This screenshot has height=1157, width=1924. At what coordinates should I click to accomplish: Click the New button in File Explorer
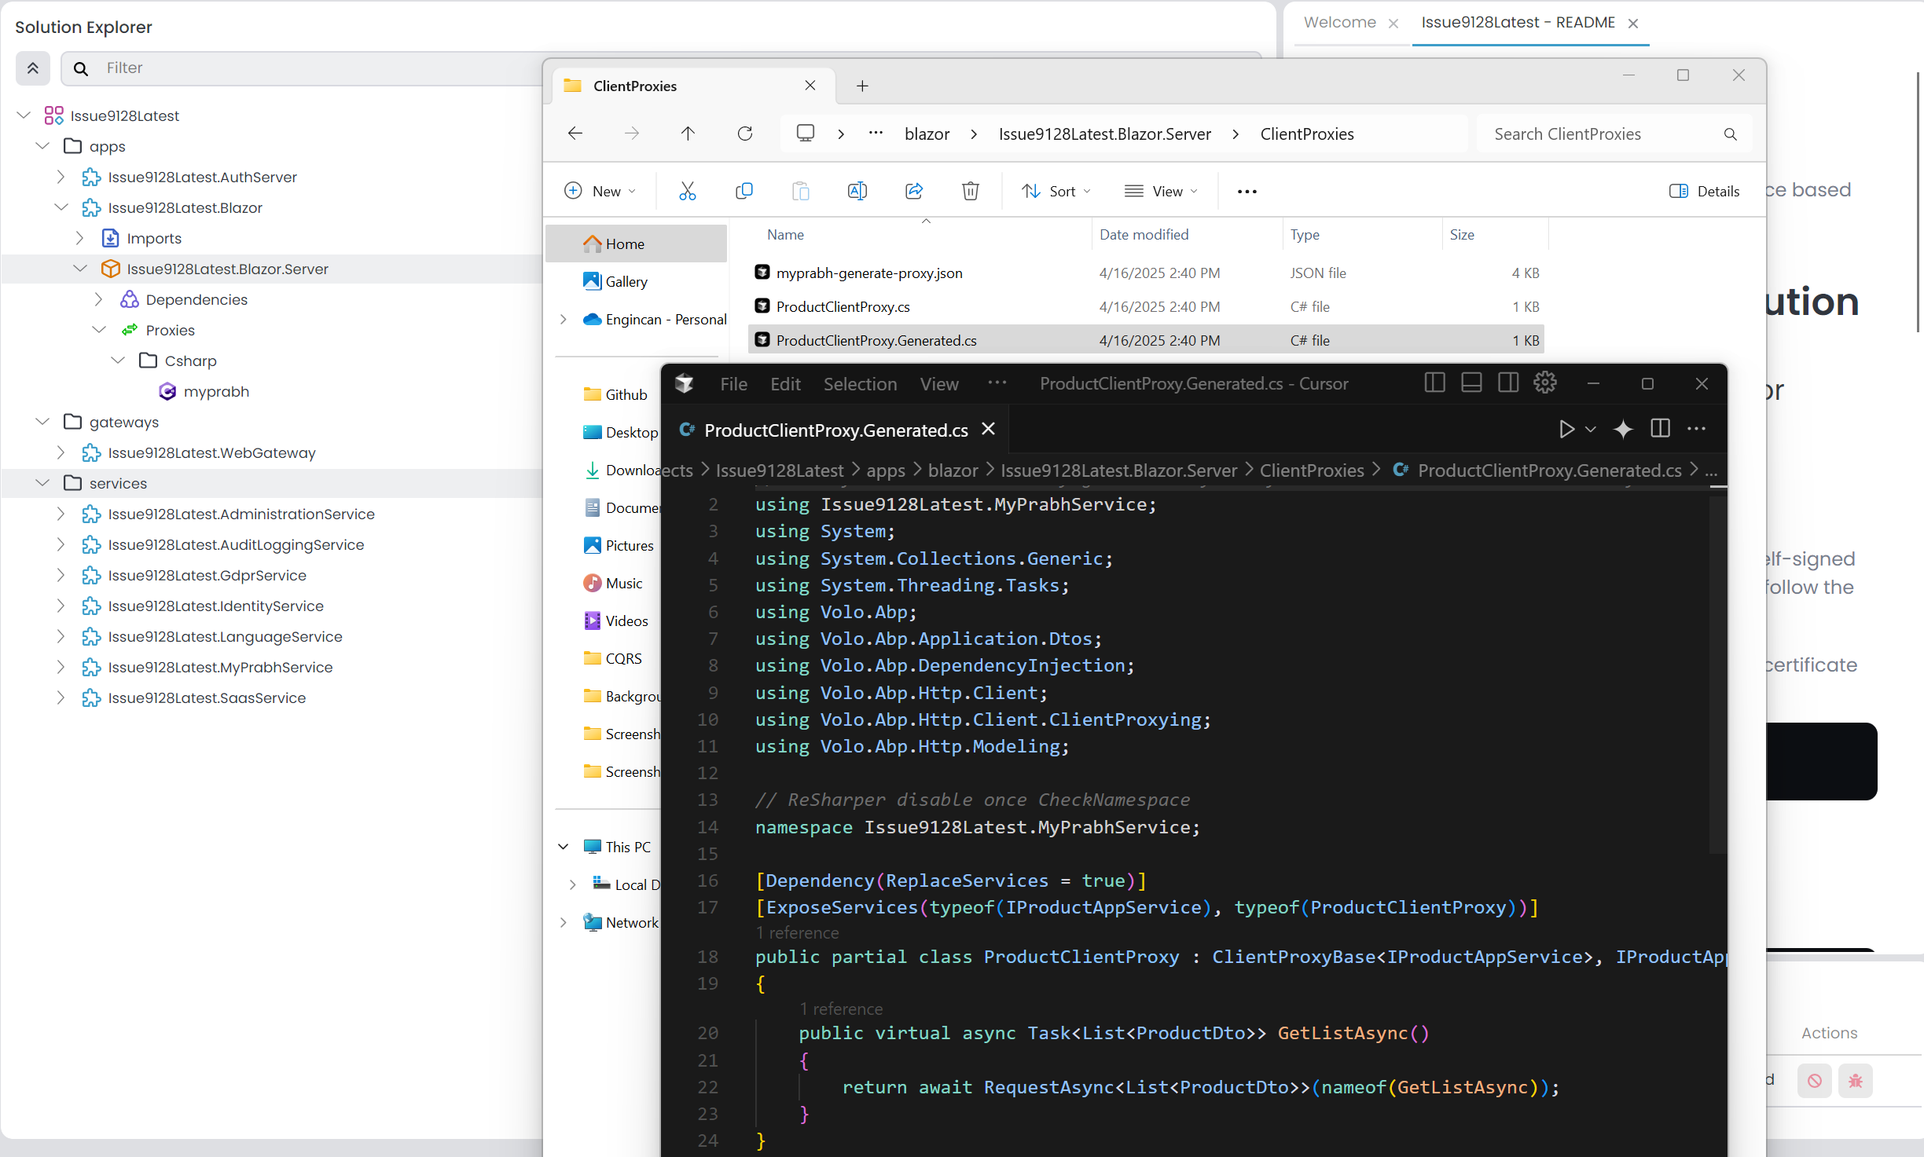[599, 191]
